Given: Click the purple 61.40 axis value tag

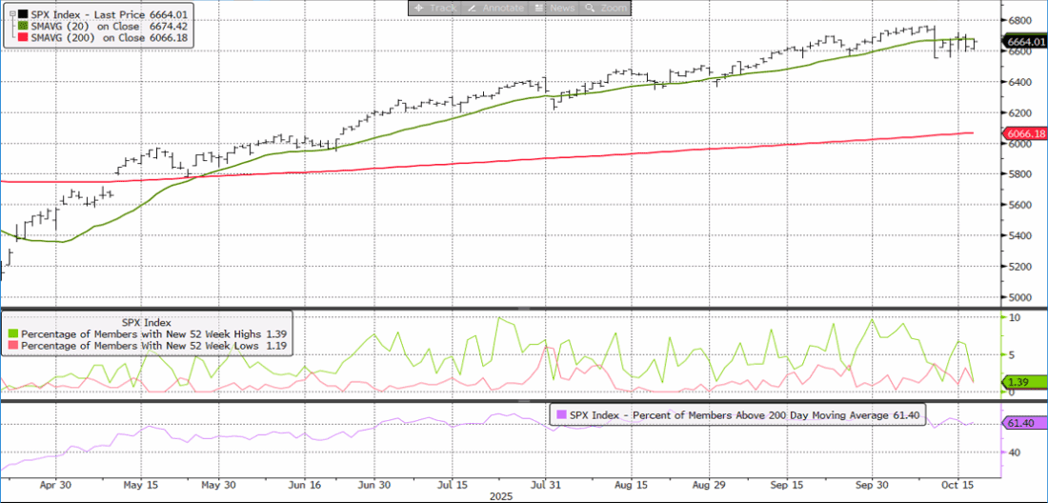Looking at the screenshot, I should pyautogui.click(x=1021, y=422).
